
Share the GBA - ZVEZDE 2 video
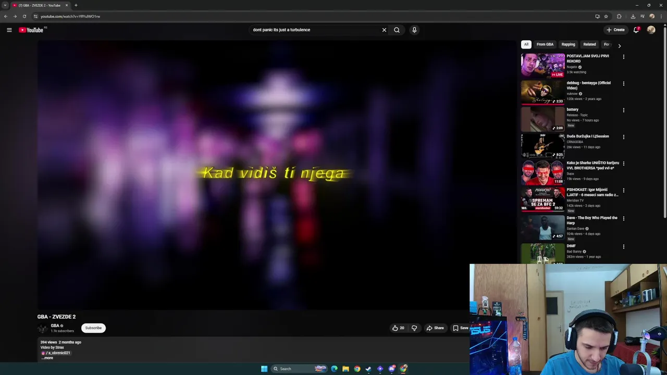coord(435,328)
